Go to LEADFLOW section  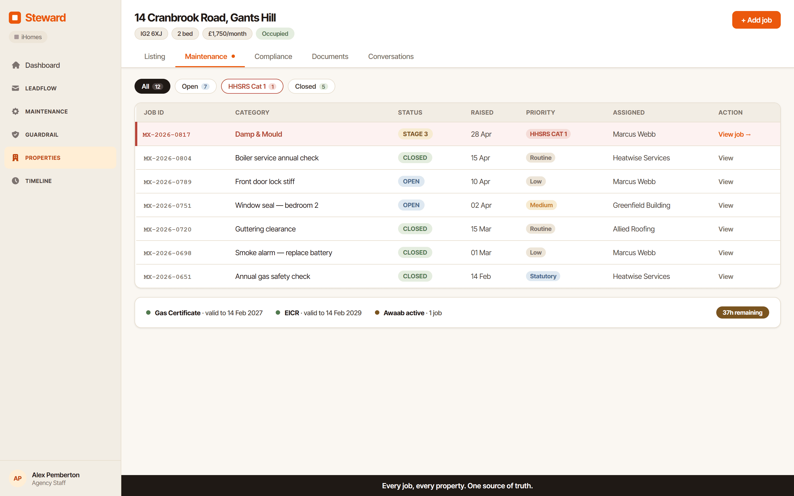[60, 88]
